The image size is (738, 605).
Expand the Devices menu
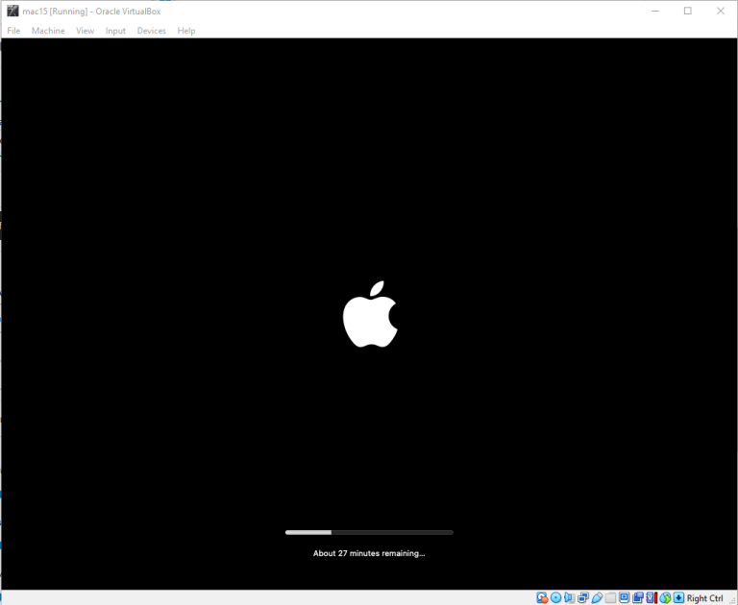tap(151, 31)
